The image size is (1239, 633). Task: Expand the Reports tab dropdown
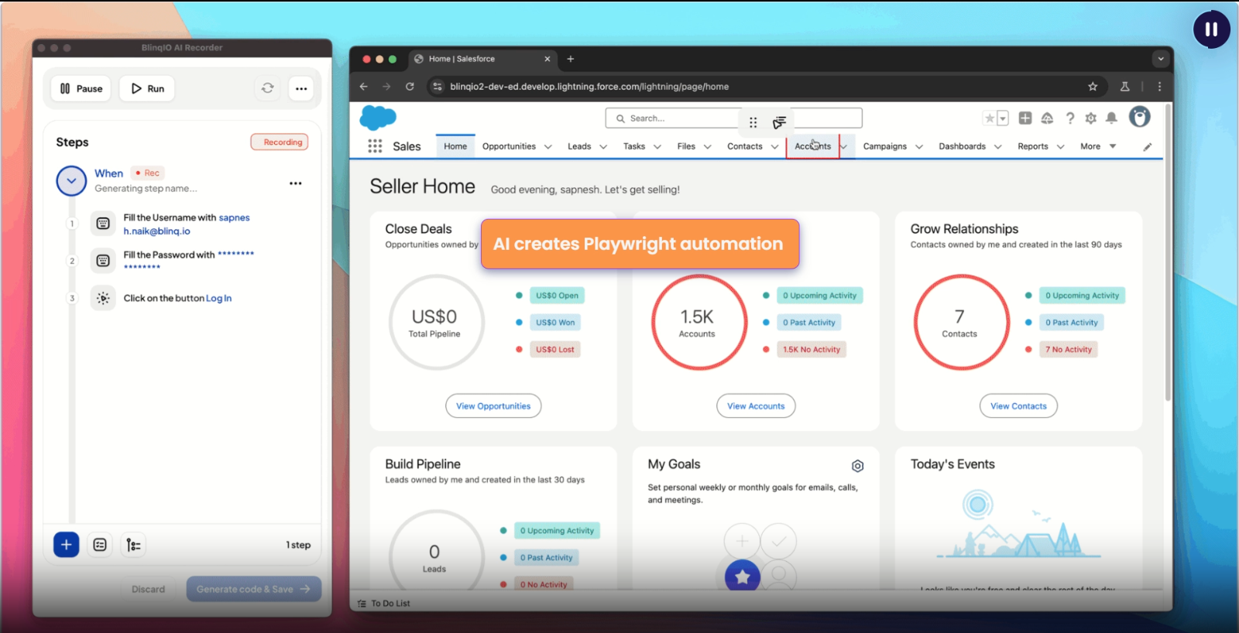[1061, 146]
